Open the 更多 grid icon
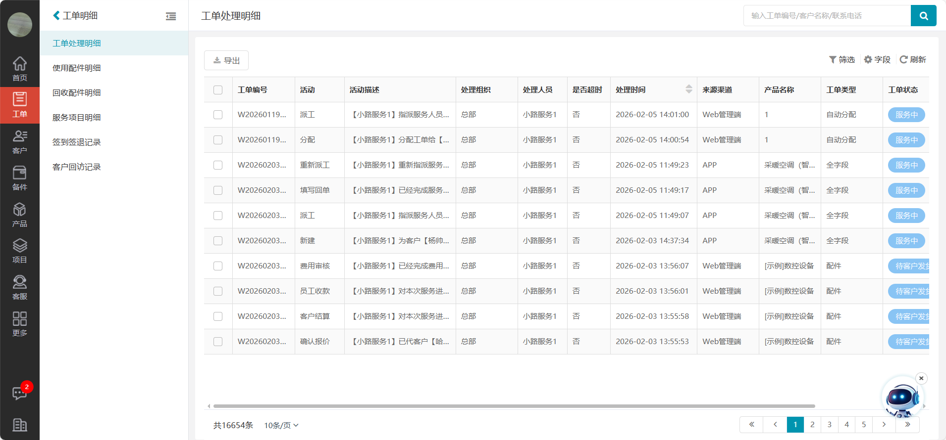Image resolution: width=946 pixels, height=440 pixels. (x=20, y=324)
